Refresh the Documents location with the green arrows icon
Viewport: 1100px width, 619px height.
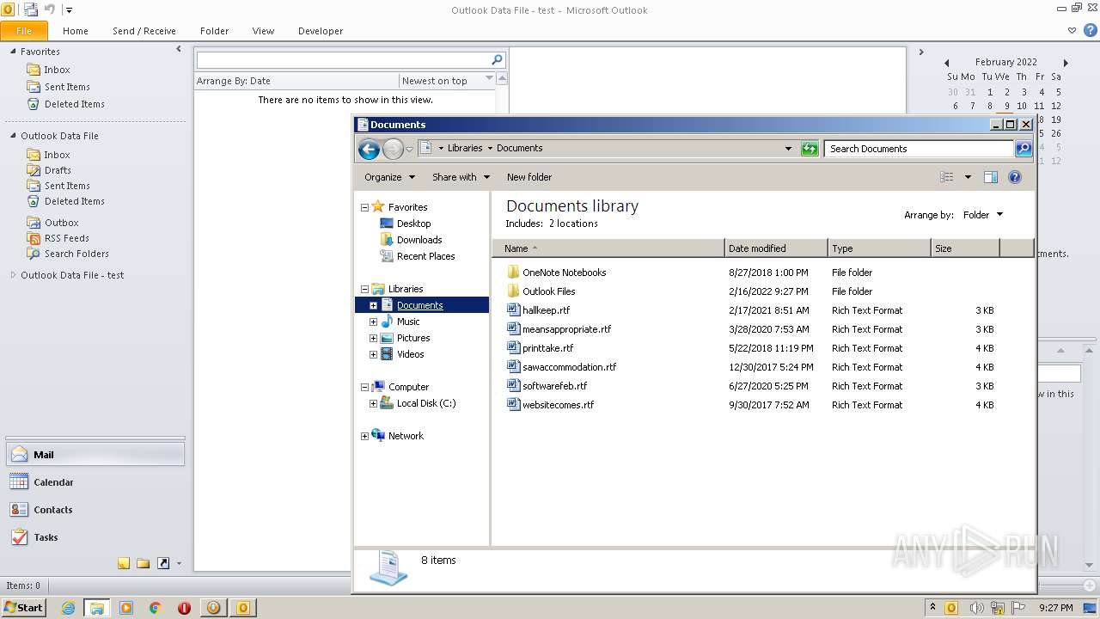click(809, 149)
